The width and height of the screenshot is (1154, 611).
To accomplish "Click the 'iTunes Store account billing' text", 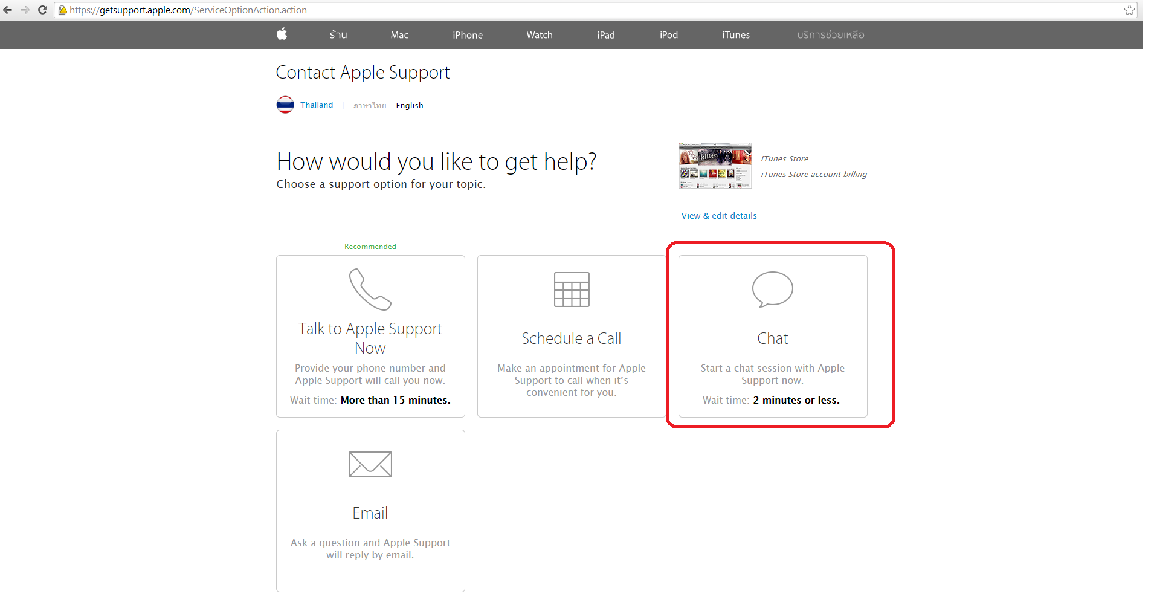I will [814, 175].
